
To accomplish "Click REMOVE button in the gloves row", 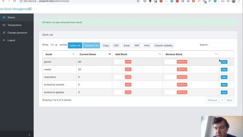I will (x=182, y=62).
